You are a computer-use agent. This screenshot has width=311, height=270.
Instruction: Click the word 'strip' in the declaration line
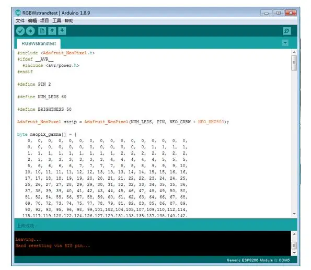point(70,122)
